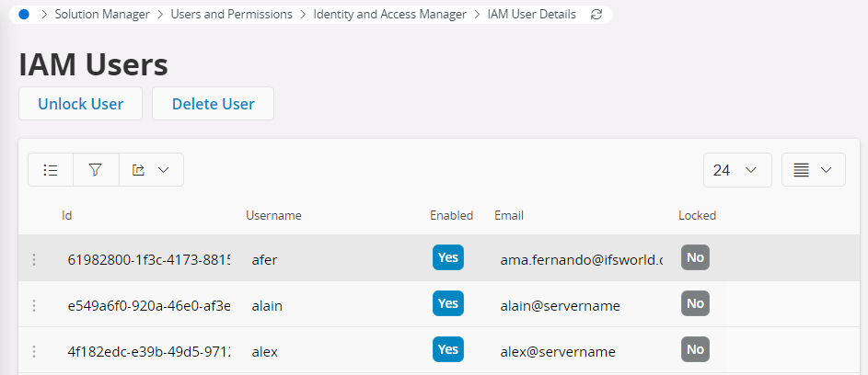Go to Solution Manager breadcrumb
The image size is (868, 375).
(x=102, y=15)
